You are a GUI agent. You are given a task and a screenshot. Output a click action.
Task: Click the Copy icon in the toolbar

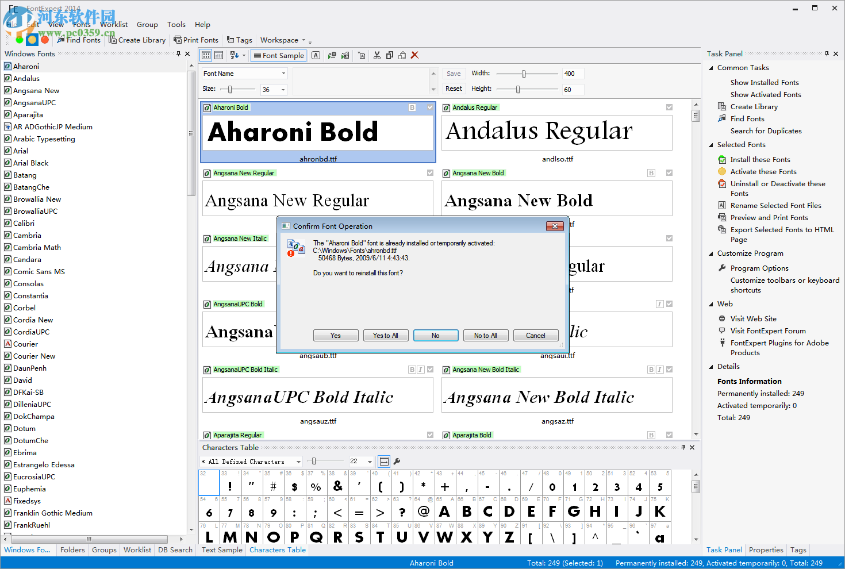tap(390, 55)
